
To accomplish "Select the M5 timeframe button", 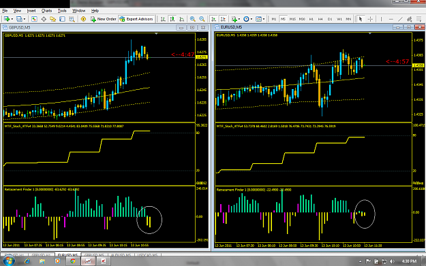I will tap(283, 19).
